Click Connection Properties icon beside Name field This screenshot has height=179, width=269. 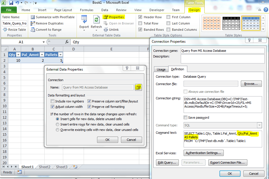[x=138, y=87]
